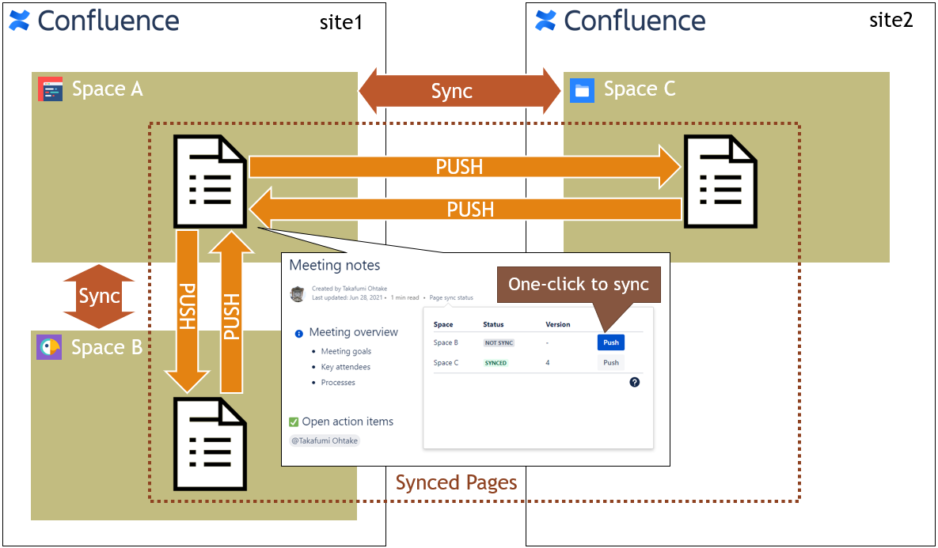This screenshot has height=548, width=938.
Task: Click the SYNCED status badge
Action: (496, 363)
